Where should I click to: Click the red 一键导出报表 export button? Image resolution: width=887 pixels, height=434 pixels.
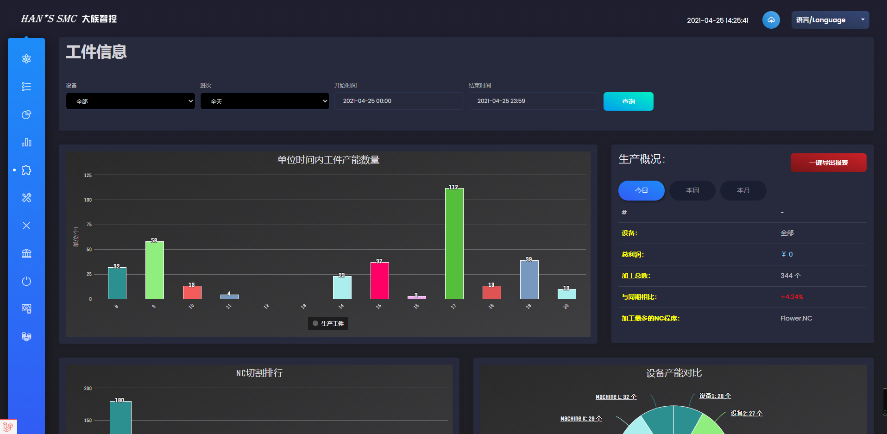828,163
